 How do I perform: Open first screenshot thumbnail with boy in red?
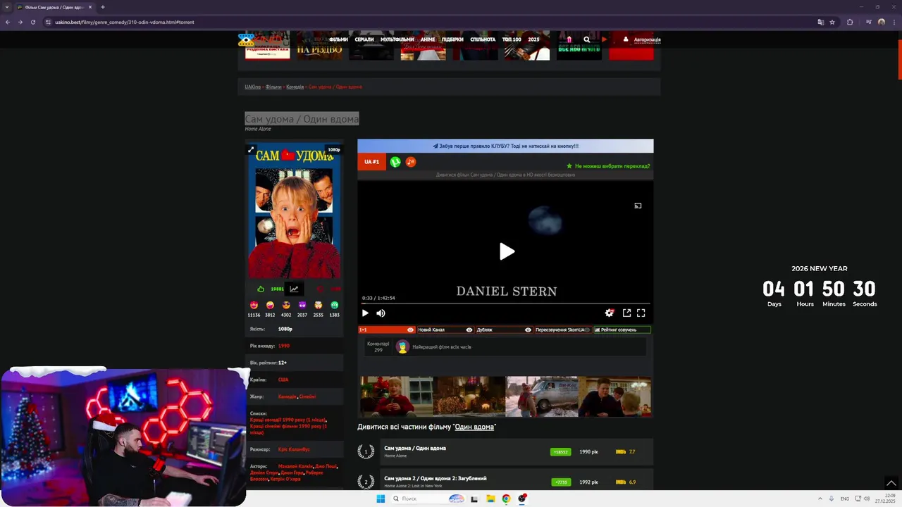click(x=397, y=396)
